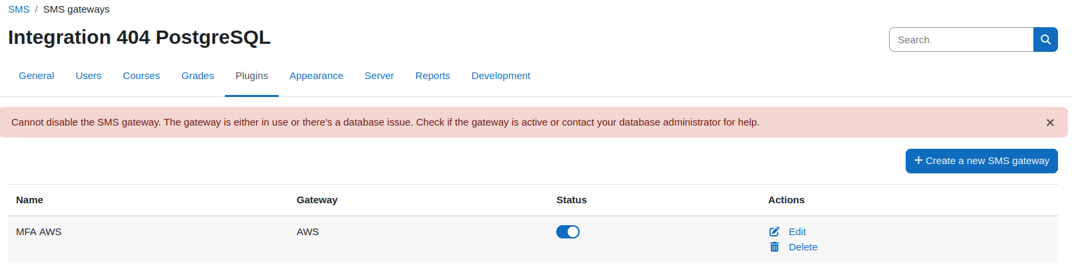This screenshot has width=1076, height=275.
Task: Click the Edit link for MFA AWS
Action: pos(797,232)
